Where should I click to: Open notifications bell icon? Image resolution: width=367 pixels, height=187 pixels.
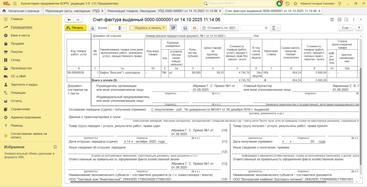point(280,4)
